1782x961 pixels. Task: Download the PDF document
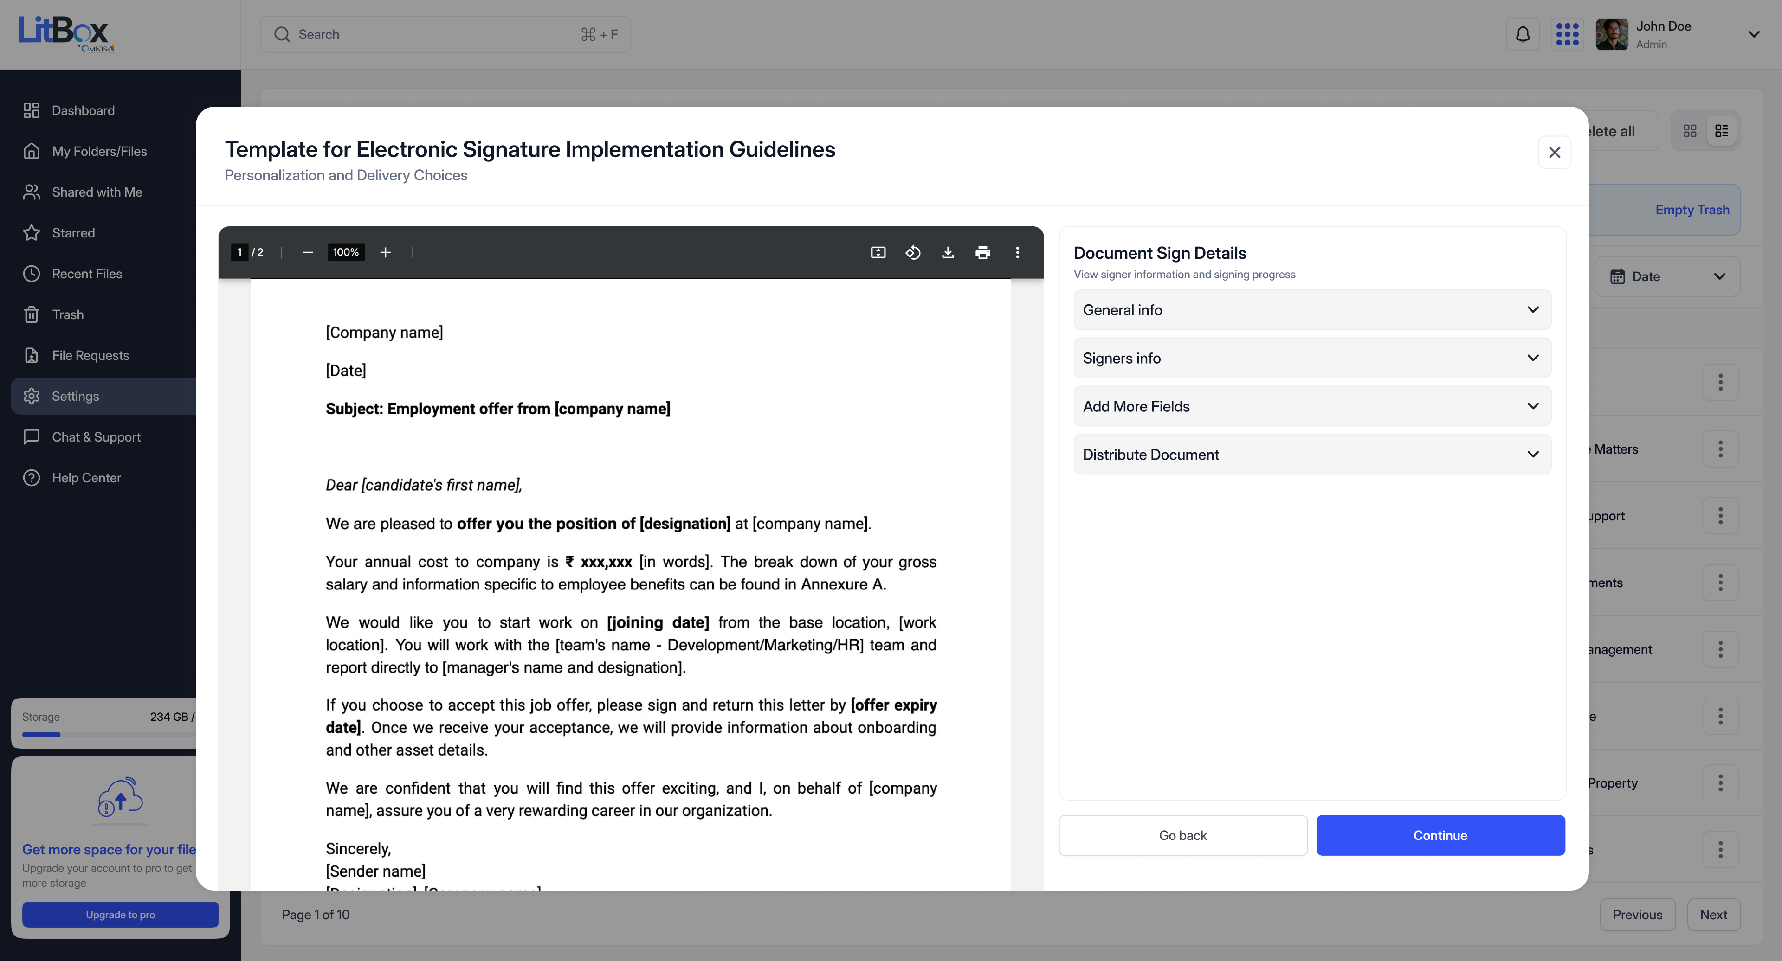[x=948, y=252]
